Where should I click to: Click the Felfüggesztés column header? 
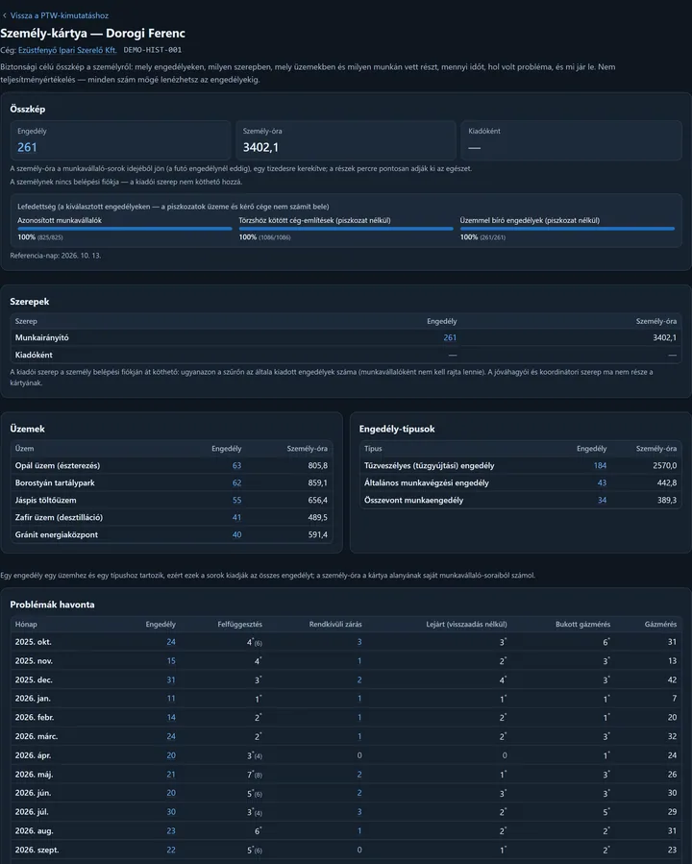pos(239,625)
